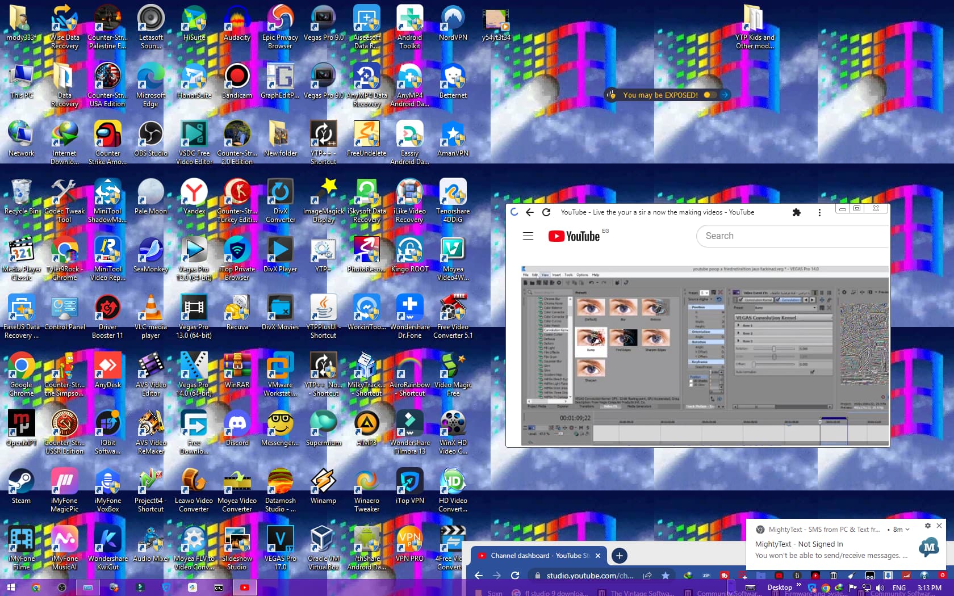Open the WinRAR desktop shortcut

click(x=237, y=371)
